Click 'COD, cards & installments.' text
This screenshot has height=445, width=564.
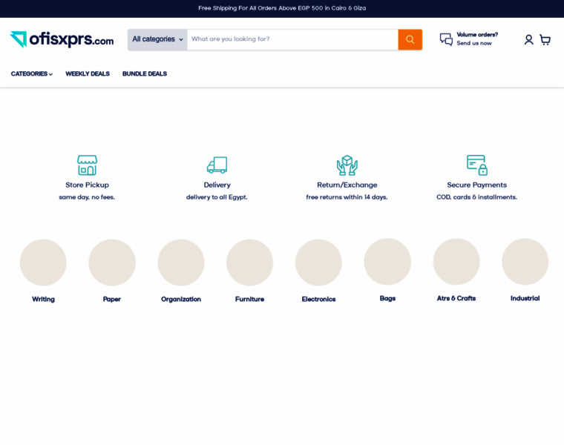(x=476, y=197)
